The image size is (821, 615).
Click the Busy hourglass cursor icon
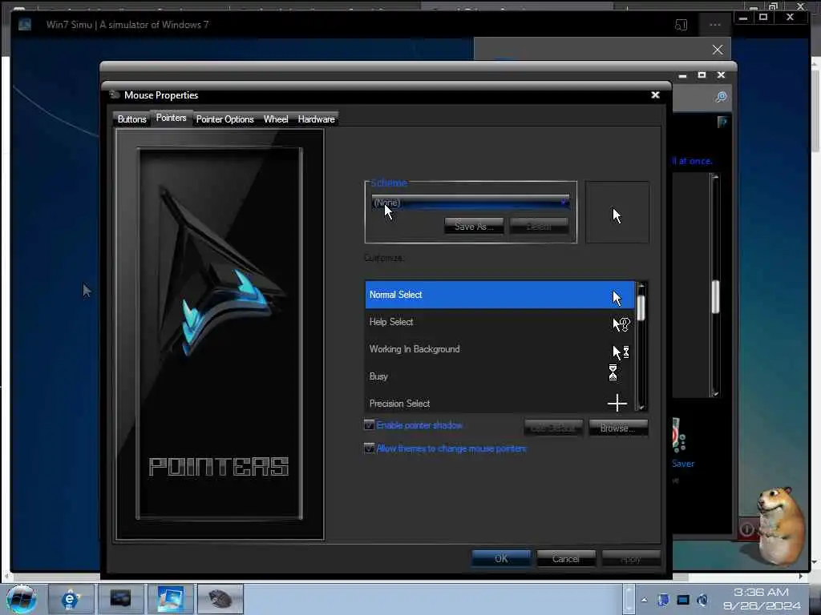pos(613,372)
